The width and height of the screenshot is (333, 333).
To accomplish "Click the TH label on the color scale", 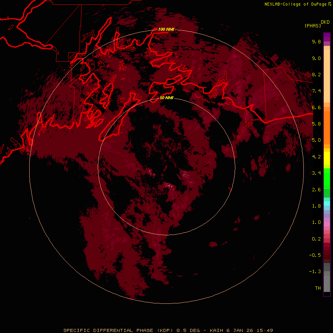I will pyautogui.click(x=318, y=288).
